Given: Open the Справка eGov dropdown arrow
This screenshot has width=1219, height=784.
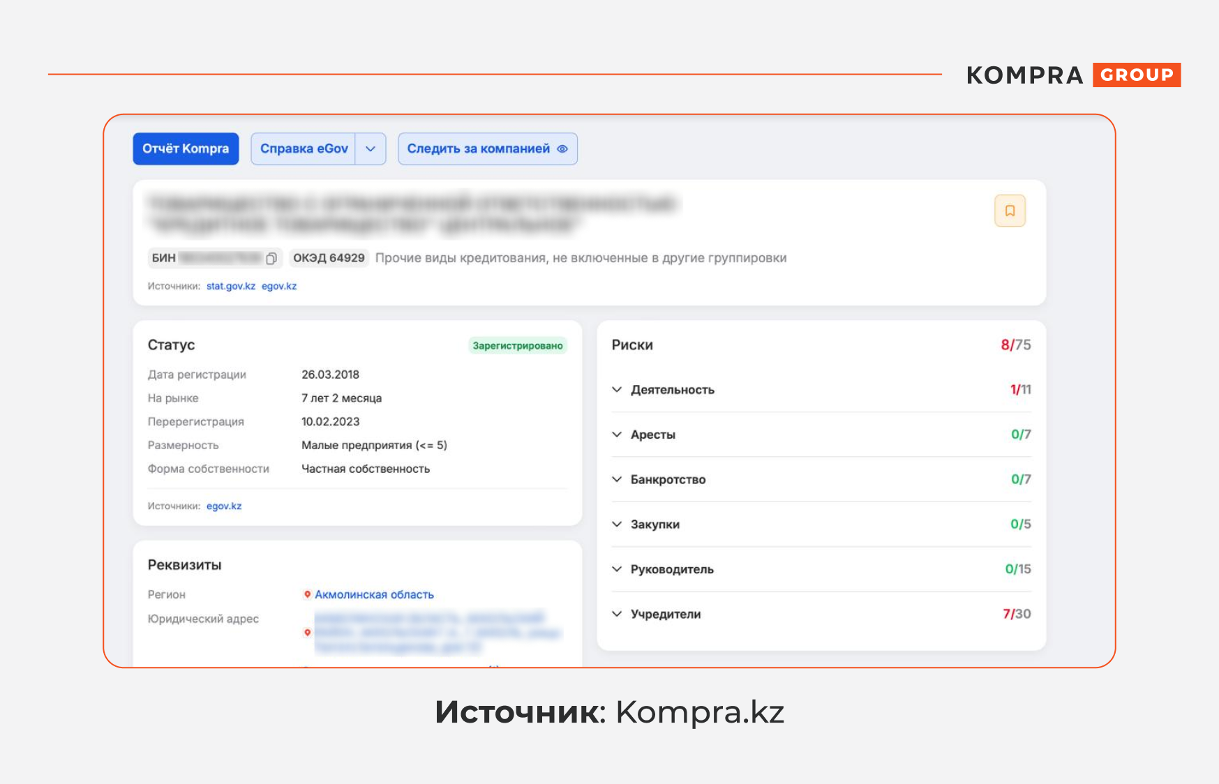Looking at the screenshot, I should (371, 149).
